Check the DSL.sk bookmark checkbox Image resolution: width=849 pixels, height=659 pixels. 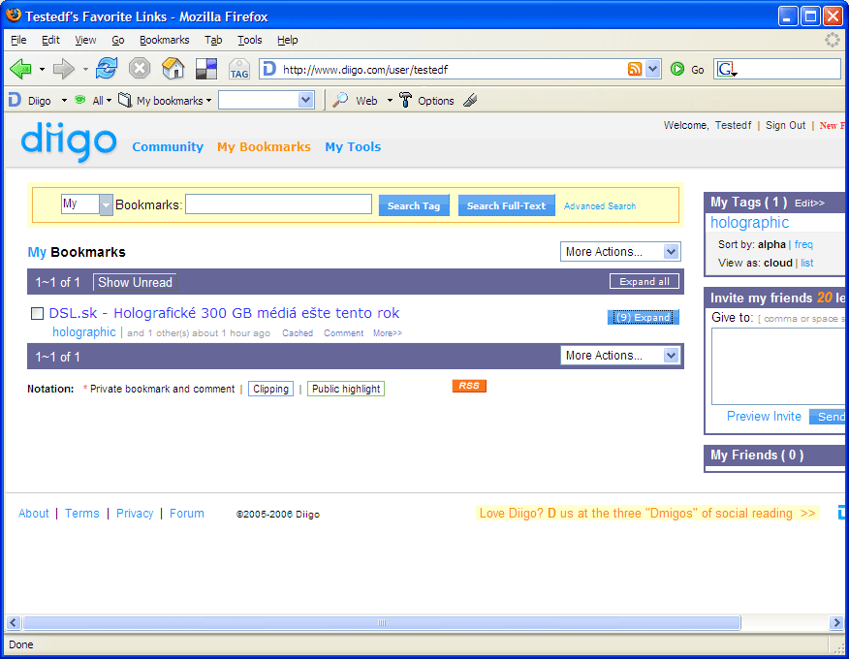[38, 313]
